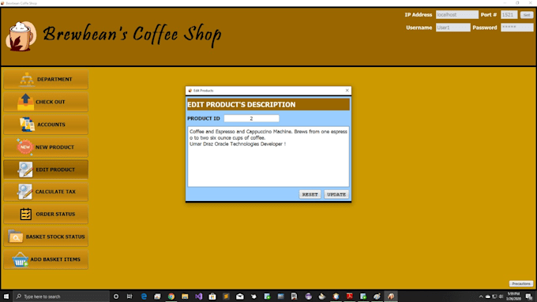Open Basket Stock Status

(46, 237)
